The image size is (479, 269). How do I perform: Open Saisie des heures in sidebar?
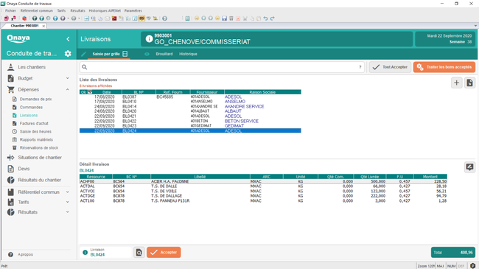[35, 131]
